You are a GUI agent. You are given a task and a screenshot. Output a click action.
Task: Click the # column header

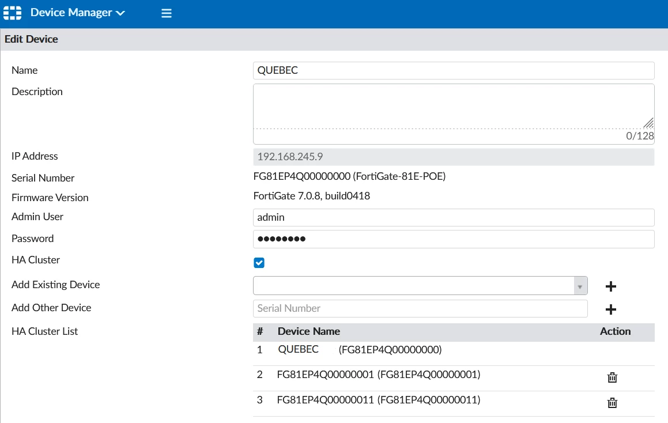click(260, 331)
